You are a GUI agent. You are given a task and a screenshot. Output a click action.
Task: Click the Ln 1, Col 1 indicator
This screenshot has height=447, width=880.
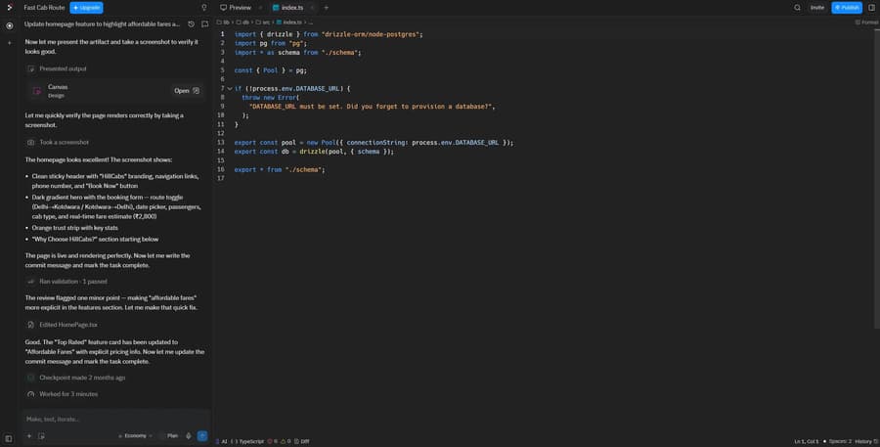pyautogui.click(x=806, y=441)
